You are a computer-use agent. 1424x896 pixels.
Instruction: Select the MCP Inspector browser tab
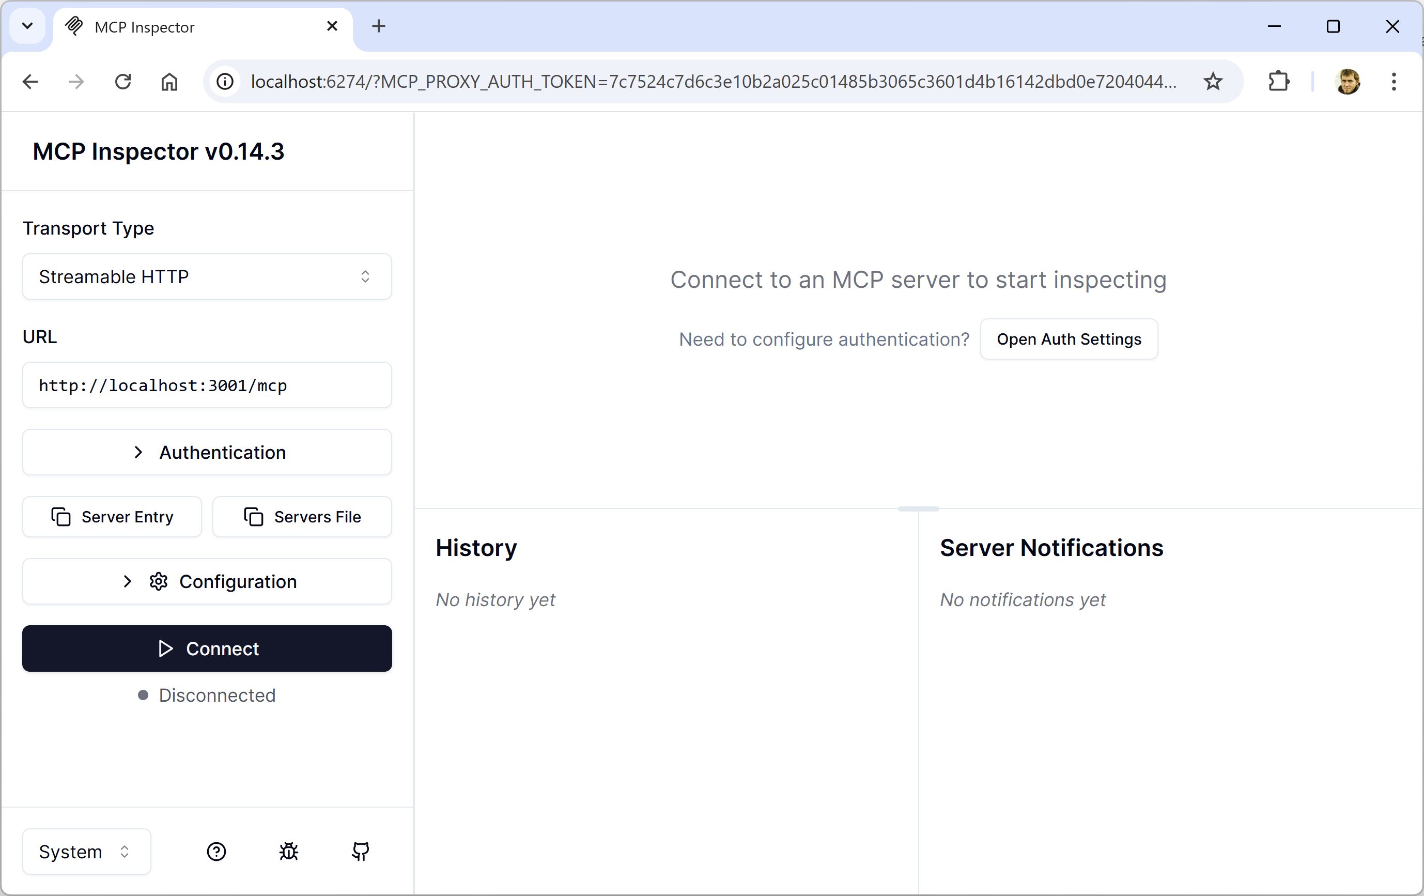pos(195,27)
